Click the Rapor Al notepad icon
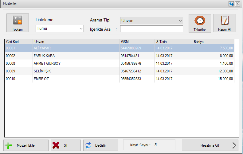The width and height of the screenshot is (243, 154). (225, 21)
